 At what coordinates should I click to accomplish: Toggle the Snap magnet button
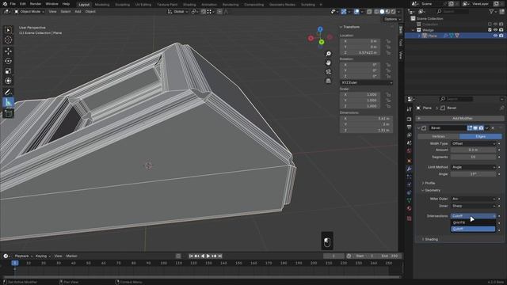coord(204,12)
